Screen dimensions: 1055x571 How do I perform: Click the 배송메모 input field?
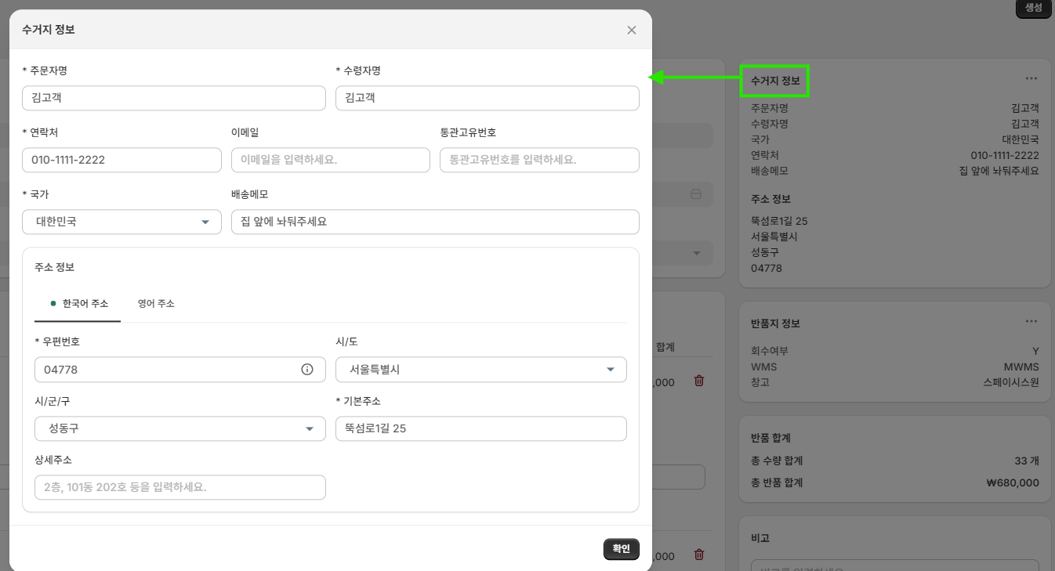435,222
